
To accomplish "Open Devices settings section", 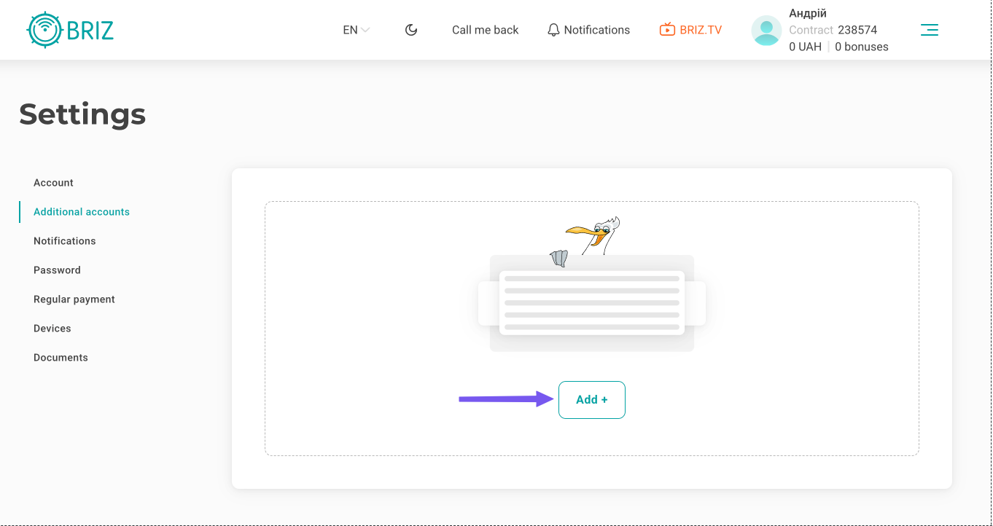I will 52,329.
